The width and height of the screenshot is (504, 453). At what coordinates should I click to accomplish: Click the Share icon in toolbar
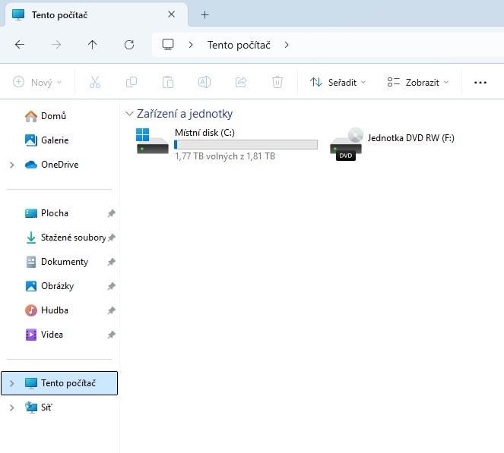coord(242,82)
